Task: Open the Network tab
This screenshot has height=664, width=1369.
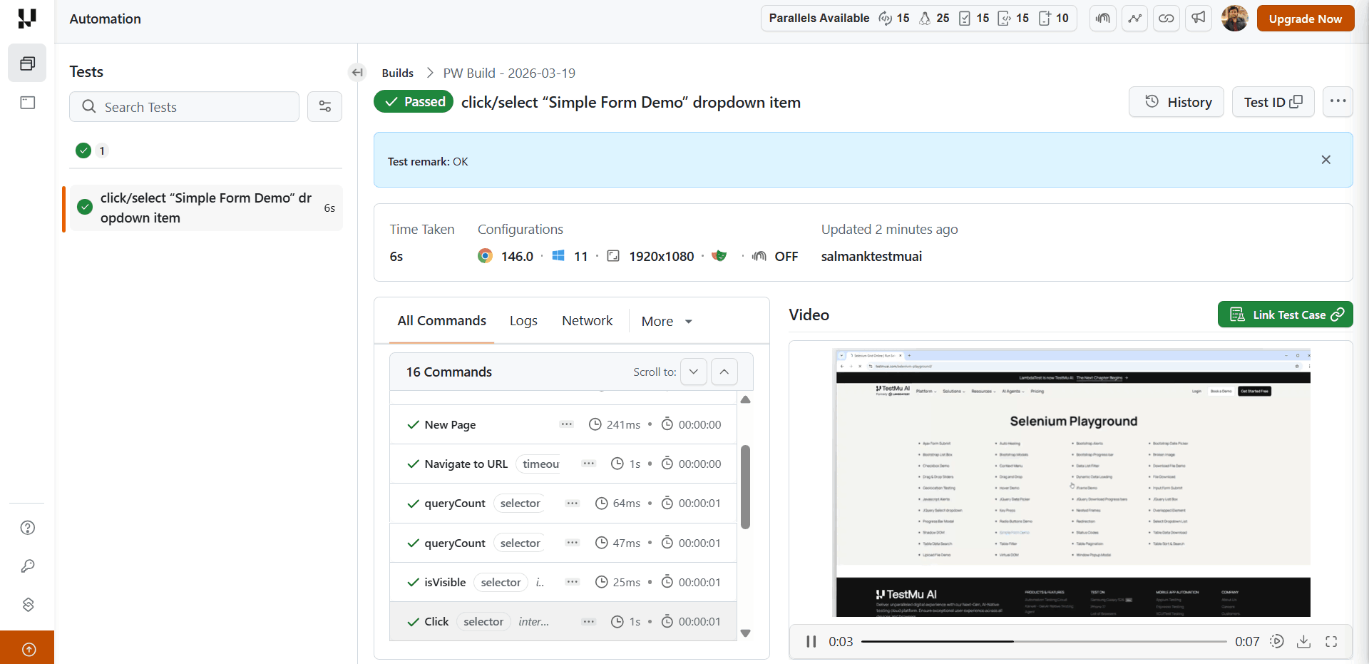Action: click(587, 320)
